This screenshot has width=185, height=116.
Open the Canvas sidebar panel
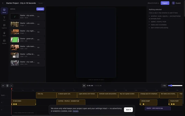pyautogui.click(x=4, y=42)
